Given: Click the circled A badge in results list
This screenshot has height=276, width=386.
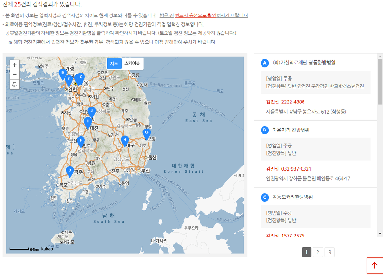Looking at the screenshot, I should tap(264, 63).
